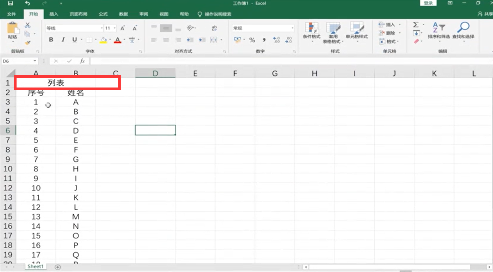Click the Copy icon in clipboard group
Viewport: 493px width, 272px height.
click(x=28, y=34)
